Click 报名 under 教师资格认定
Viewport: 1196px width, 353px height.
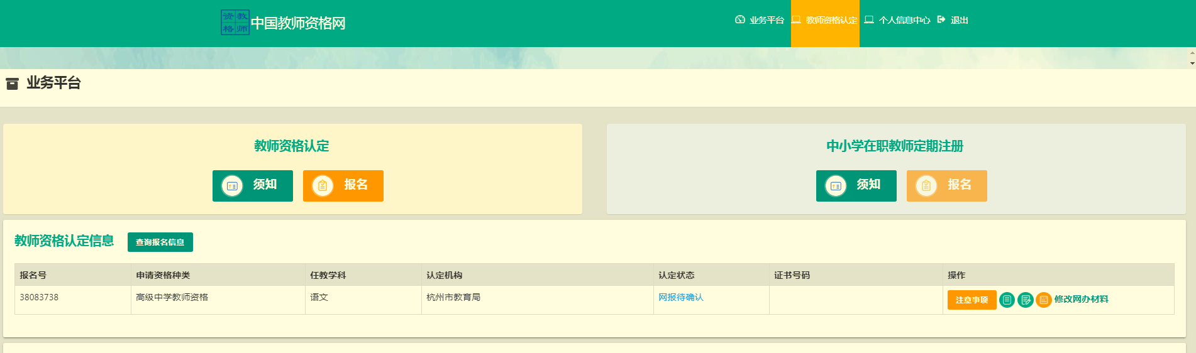[343, 185]
